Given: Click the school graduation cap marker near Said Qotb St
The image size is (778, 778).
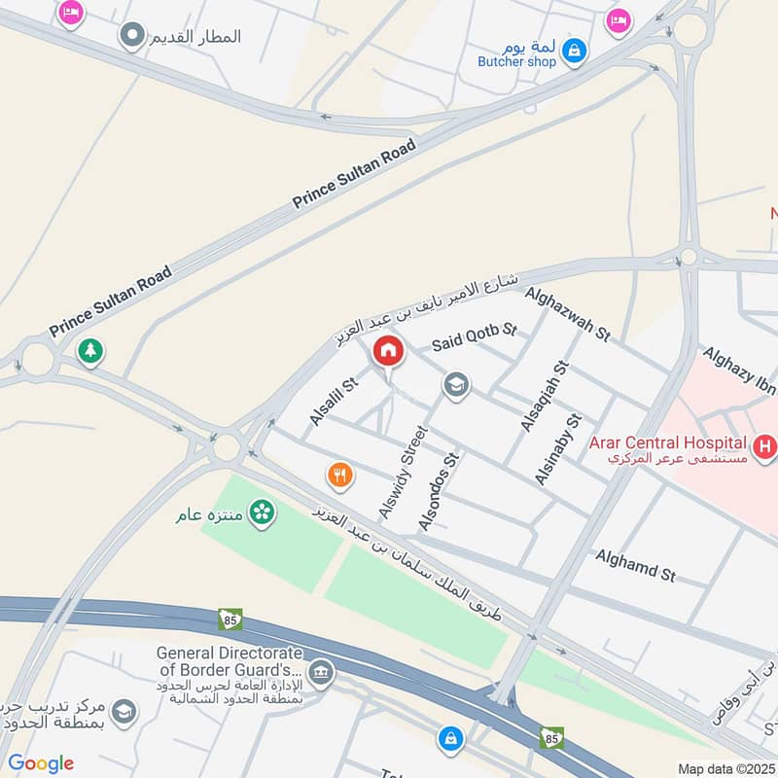Looking at the screenshot, I should [x=456, y=386].
